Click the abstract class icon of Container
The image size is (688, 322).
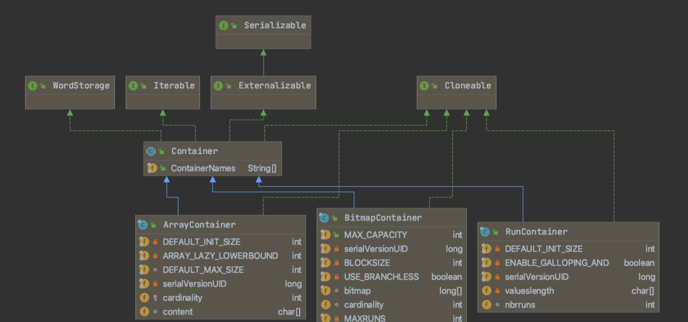tap(151, 151)
